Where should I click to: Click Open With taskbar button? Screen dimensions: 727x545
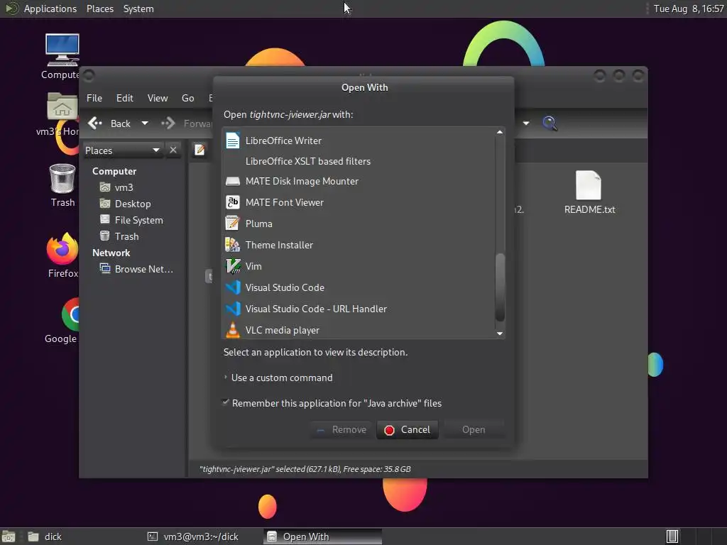(x=323, y=536)
